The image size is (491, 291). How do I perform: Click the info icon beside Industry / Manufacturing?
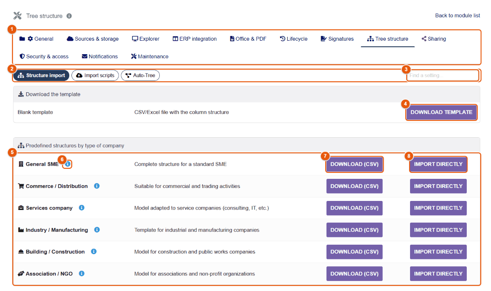[x=97, y=230]
